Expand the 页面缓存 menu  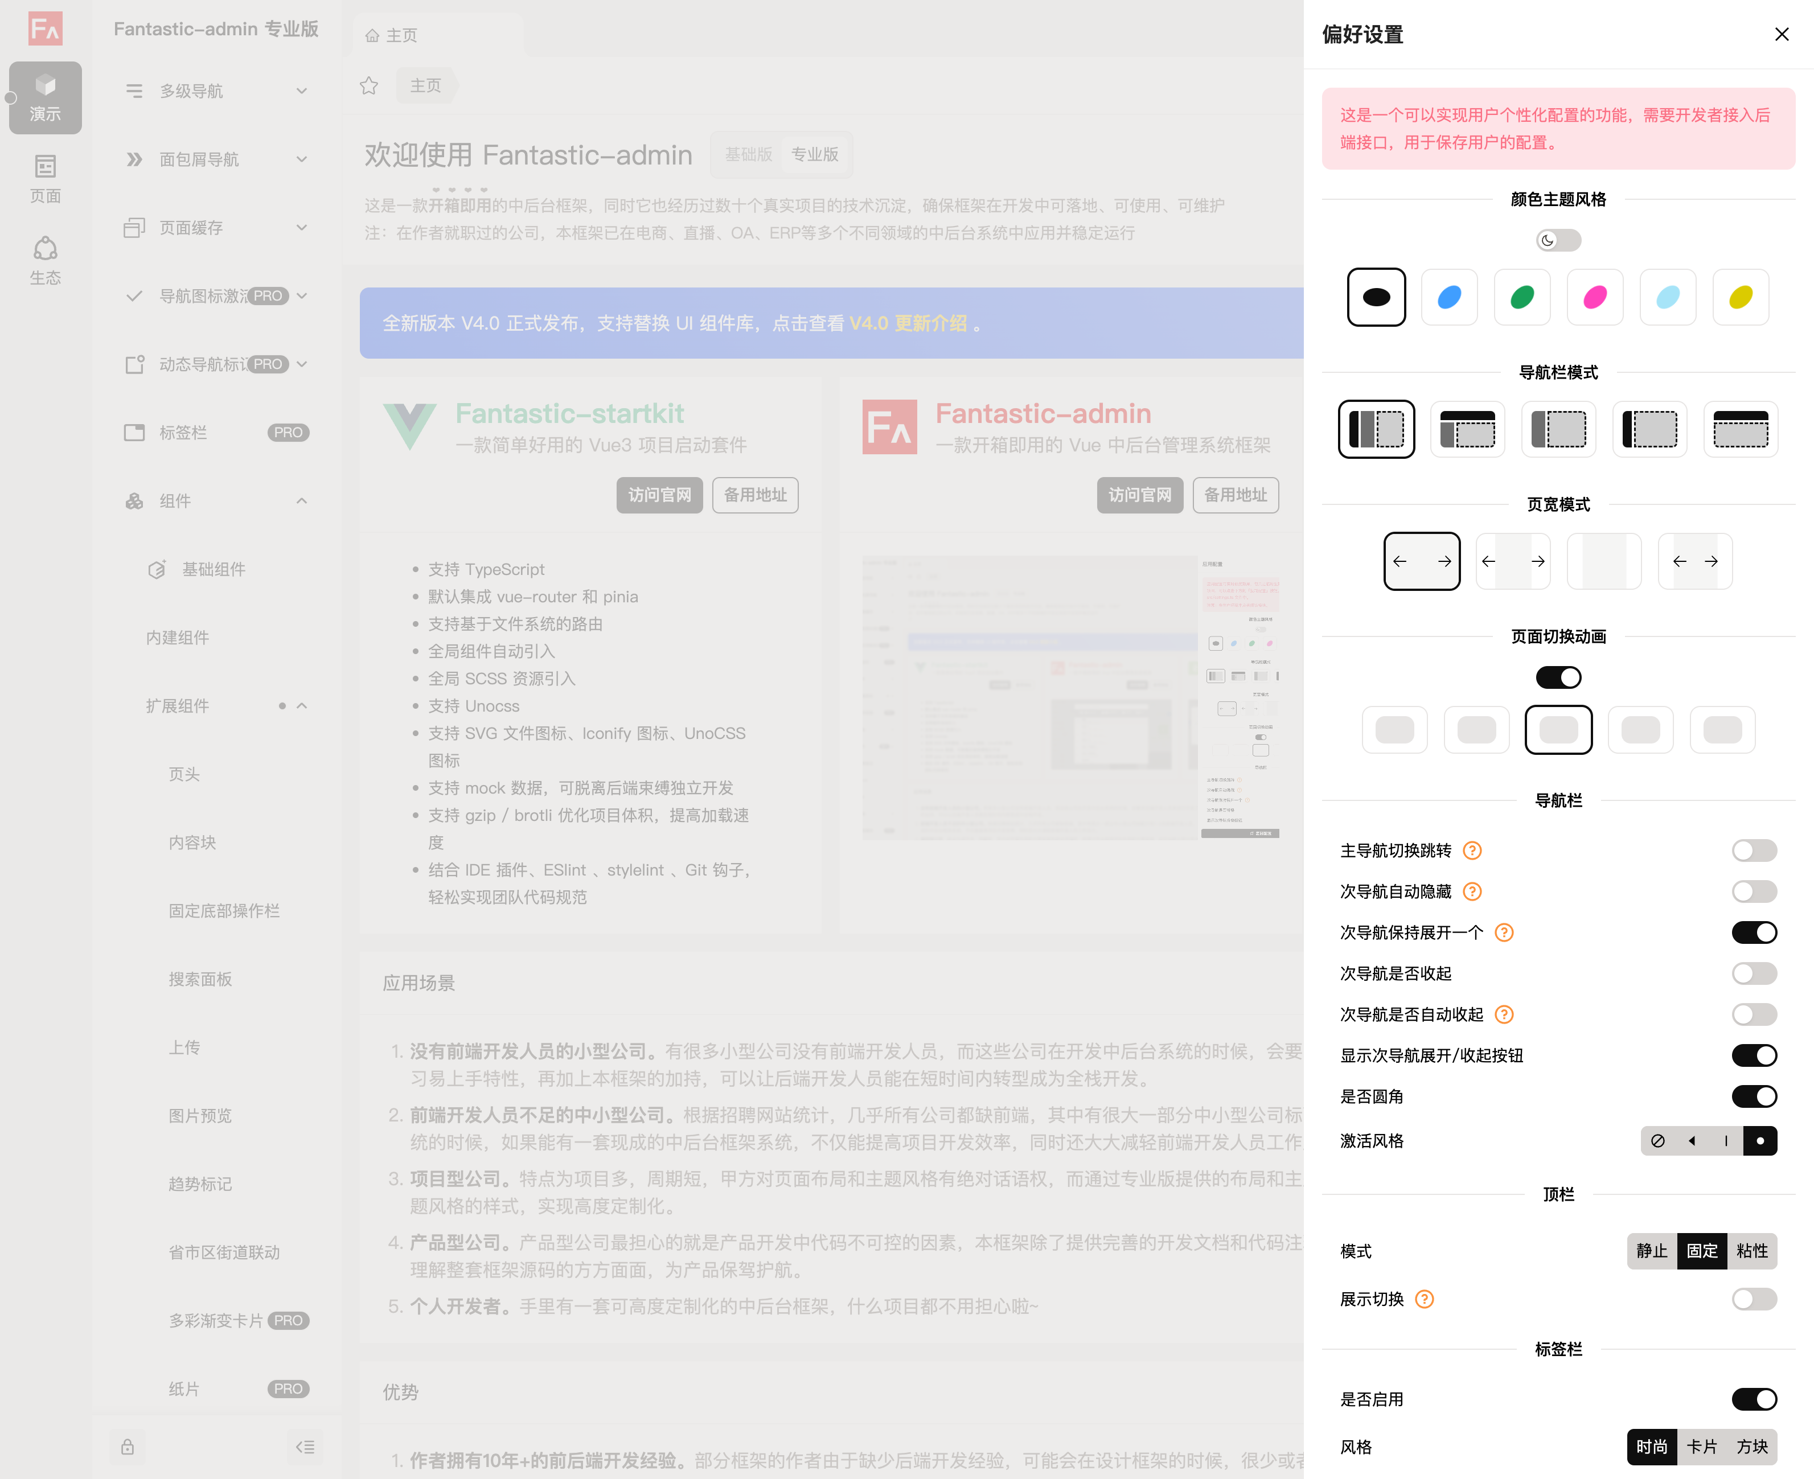(217, 228)
